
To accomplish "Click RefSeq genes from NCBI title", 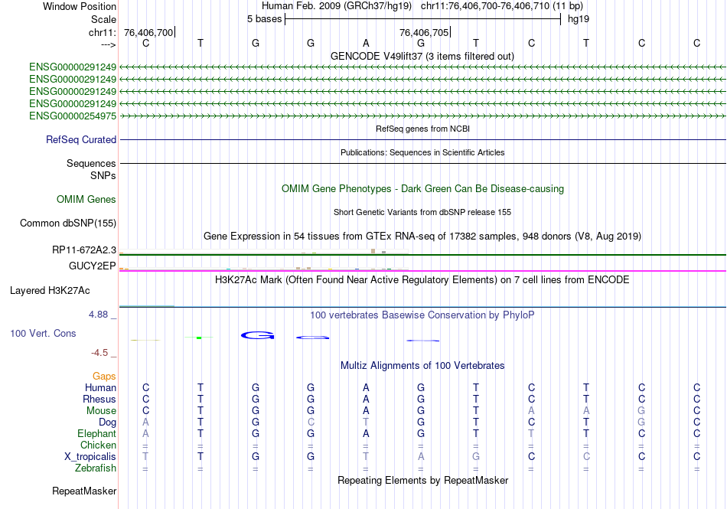I will 422,129.
